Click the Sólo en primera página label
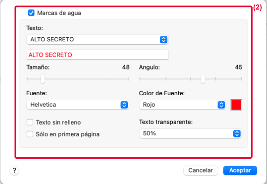This screenshot has width=267, height=184. 67,134
